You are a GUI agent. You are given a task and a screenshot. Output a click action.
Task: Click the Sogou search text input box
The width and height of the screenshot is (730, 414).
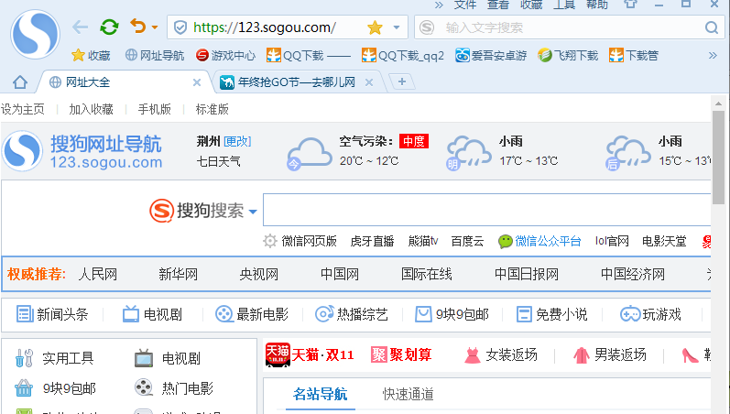(x=485, y=211)
